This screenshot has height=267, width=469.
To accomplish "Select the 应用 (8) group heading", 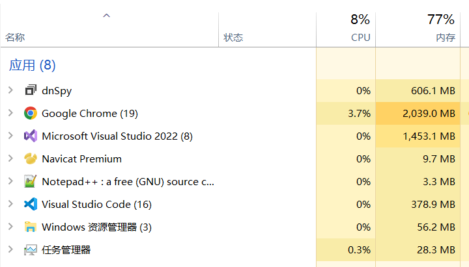I will tap(33, 65).
